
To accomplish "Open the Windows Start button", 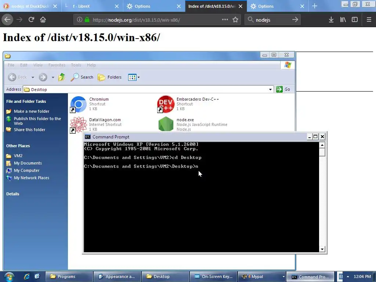I will (9, 277).
